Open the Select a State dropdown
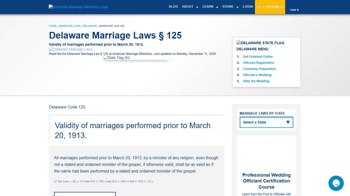This screenshot has height=196, width=350. click(x=266, y=122)
